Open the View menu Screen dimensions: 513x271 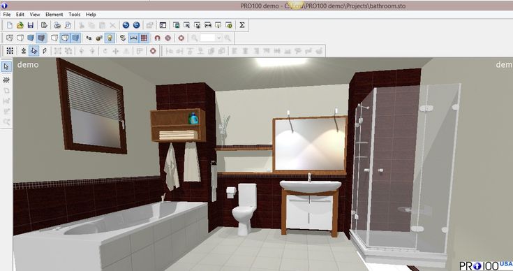35,15
